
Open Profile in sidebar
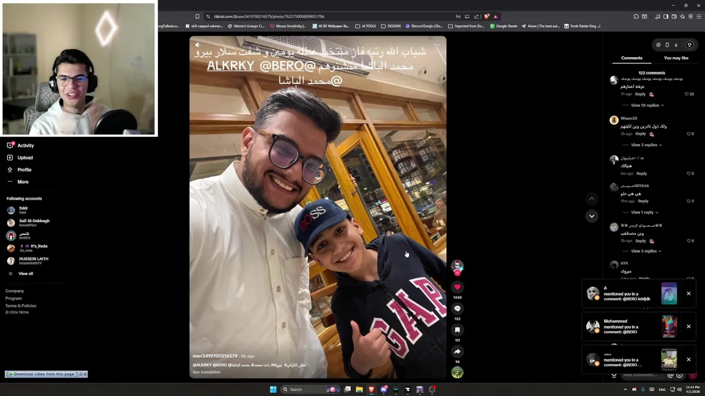click(19, 169)
